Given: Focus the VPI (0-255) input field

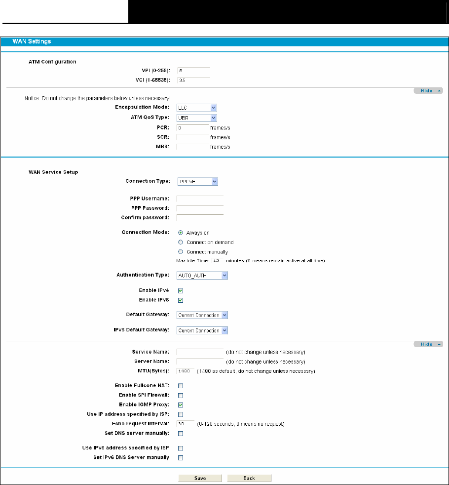Looking at the screenshot, I should [x=194, y=71].
